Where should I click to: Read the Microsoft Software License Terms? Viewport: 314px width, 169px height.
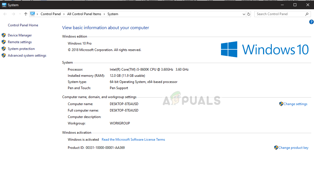click(x=133, y=140)
